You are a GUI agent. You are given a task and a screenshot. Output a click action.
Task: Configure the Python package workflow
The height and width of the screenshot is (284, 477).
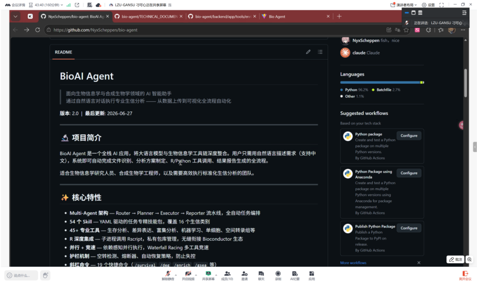point(409,136)
